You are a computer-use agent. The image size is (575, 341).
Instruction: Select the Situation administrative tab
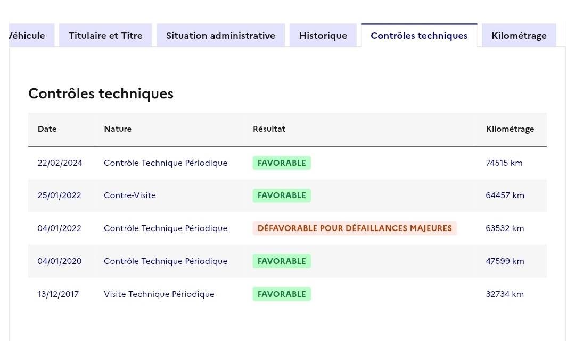(x=220, y=36)
